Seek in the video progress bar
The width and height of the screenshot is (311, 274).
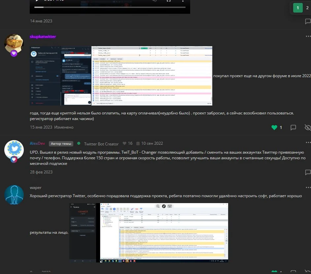click(x=110, y=7)
